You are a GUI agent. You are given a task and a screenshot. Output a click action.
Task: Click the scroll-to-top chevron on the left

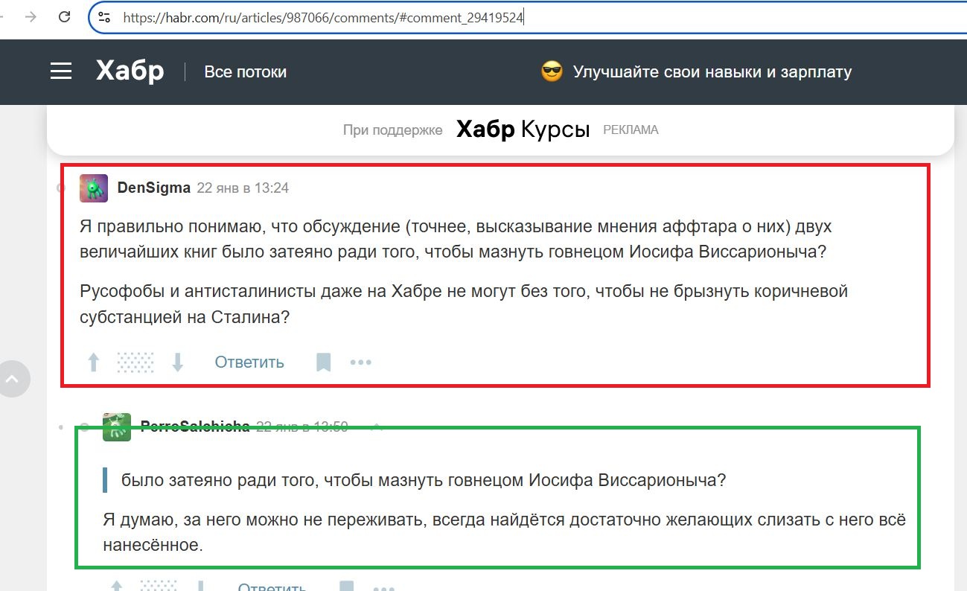click(x=13, y=379)
